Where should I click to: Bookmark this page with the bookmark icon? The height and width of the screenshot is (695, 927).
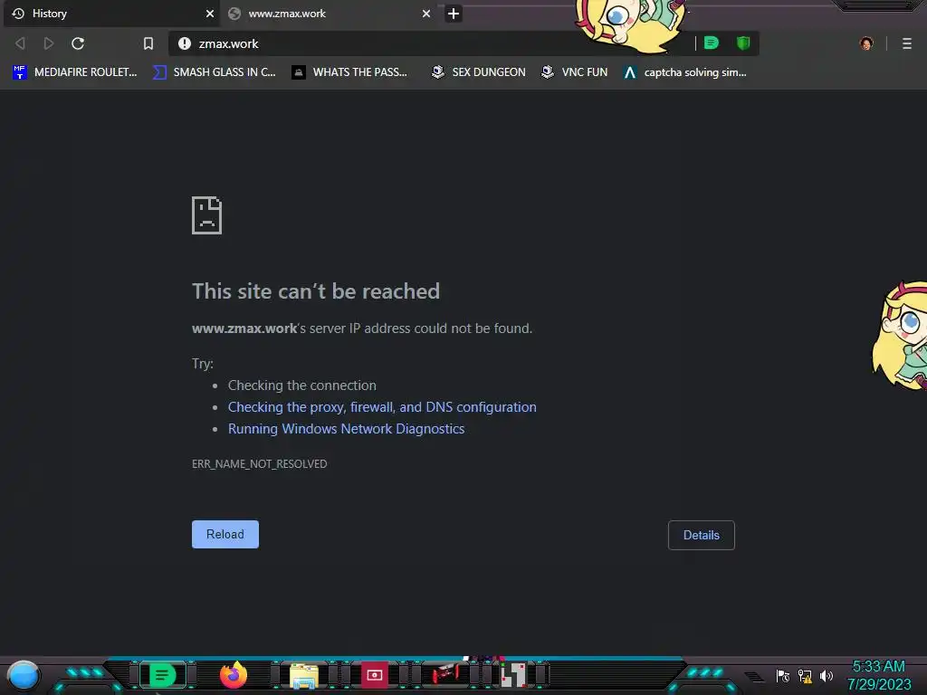pos(148,43)
